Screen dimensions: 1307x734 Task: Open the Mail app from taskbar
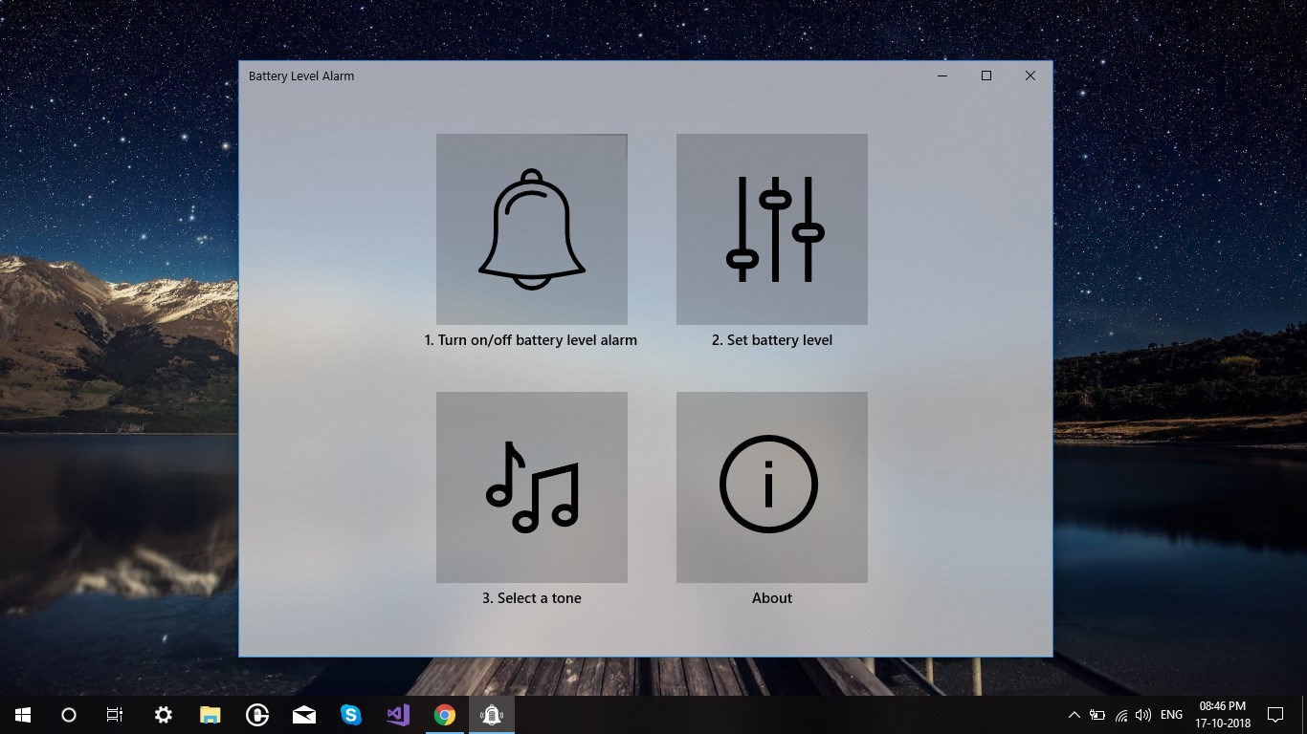pyautogui.click(x=304, y=715)
